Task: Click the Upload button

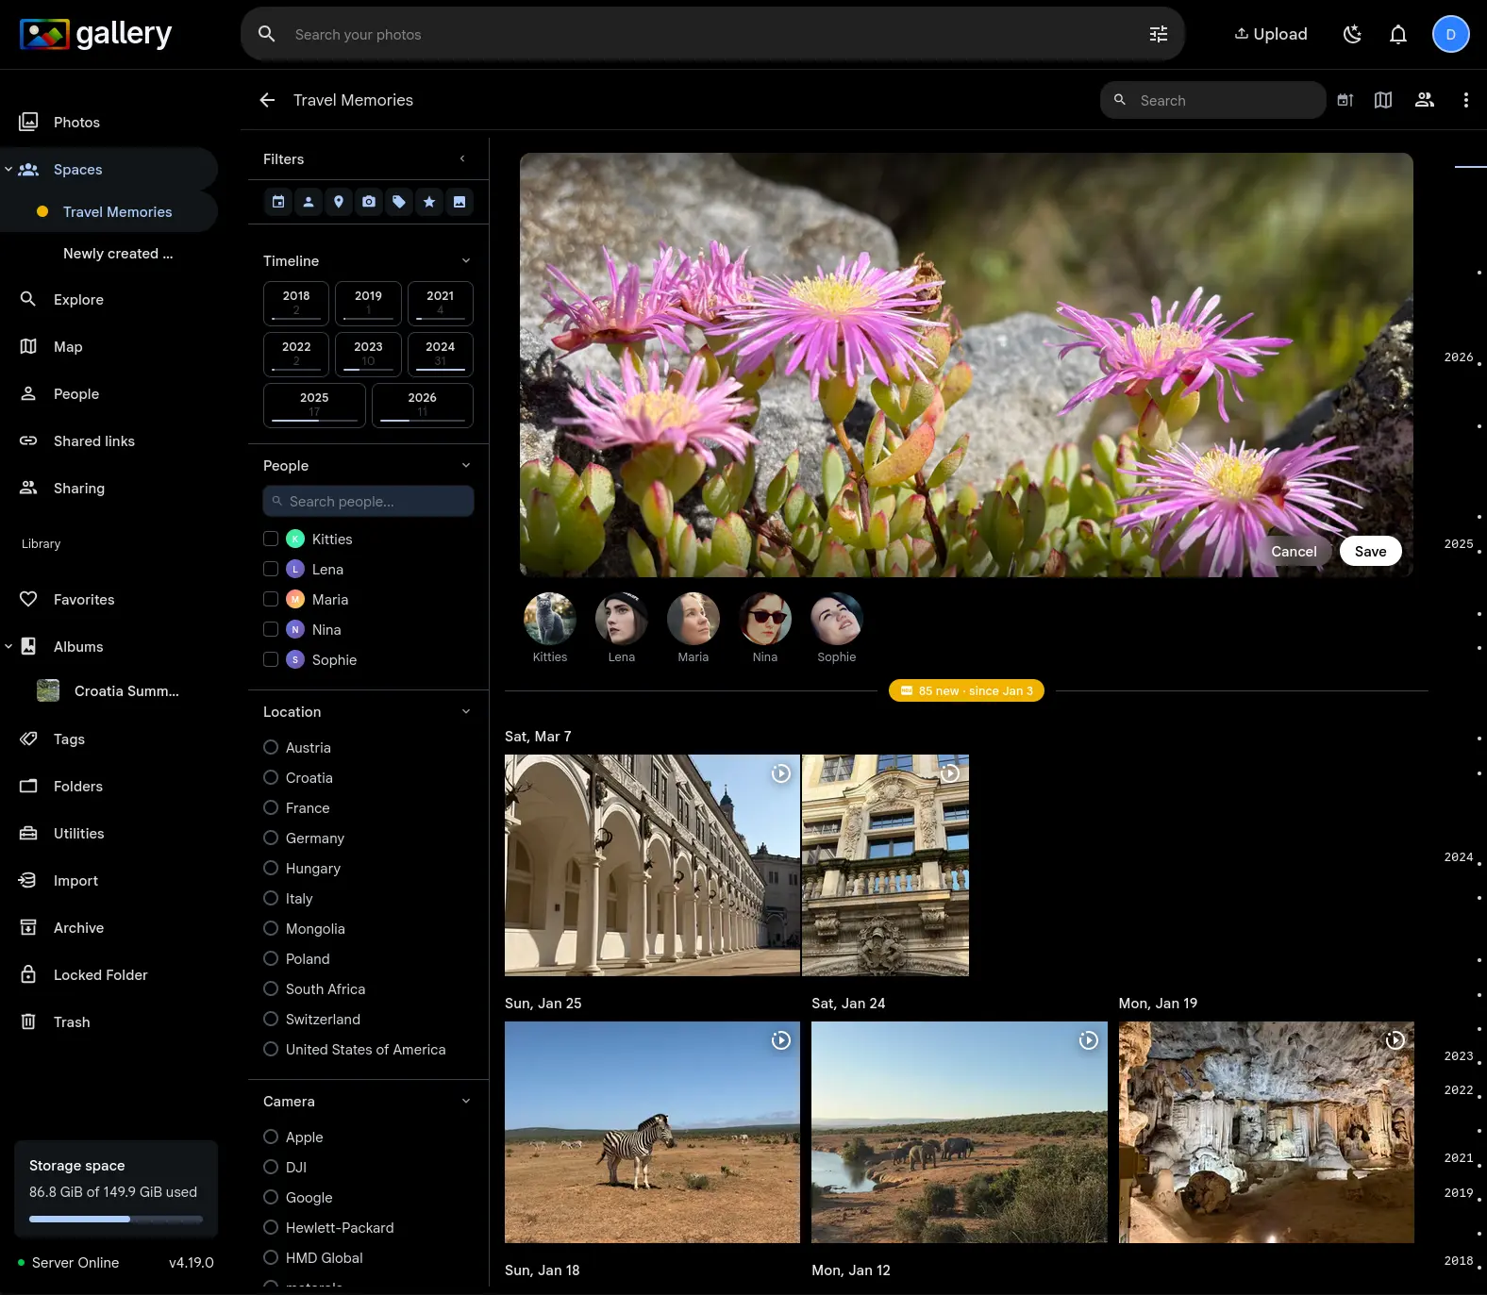Action: (1271, 34)
